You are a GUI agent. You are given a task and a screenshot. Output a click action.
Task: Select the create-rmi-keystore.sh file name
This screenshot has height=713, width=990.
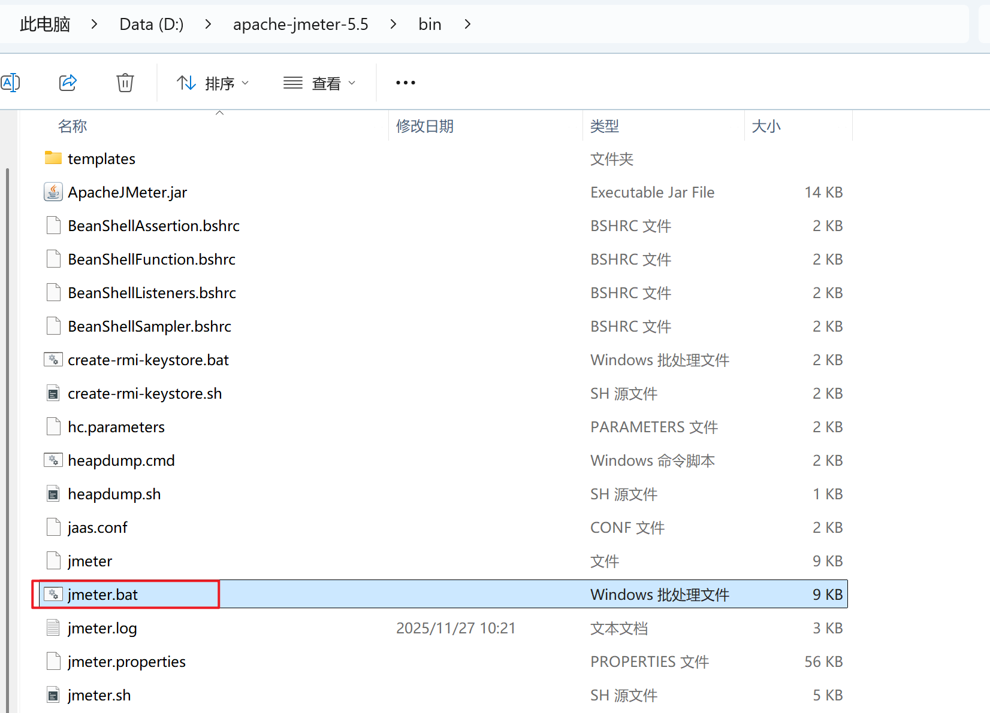pos(145,393)
